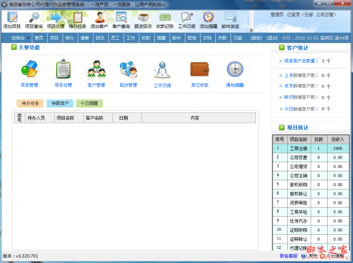The image size is (353, 263).
Task: Select the 短信 menu item
Action: tap(192, 38)
